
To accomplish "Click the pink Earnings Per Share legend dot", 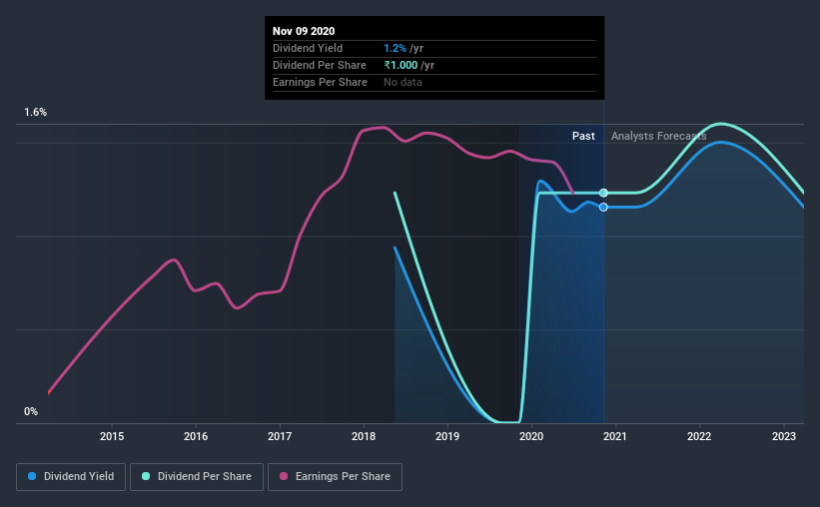I will click(x=284, y=476).
